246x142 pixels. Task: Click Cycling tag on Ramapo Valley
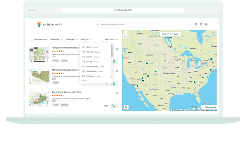point(64,61)
